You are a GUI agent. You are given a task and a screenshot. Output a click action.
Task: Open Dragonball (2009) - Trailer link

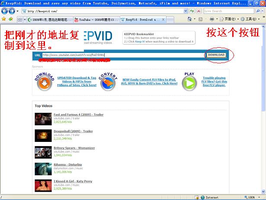point(73,131)
